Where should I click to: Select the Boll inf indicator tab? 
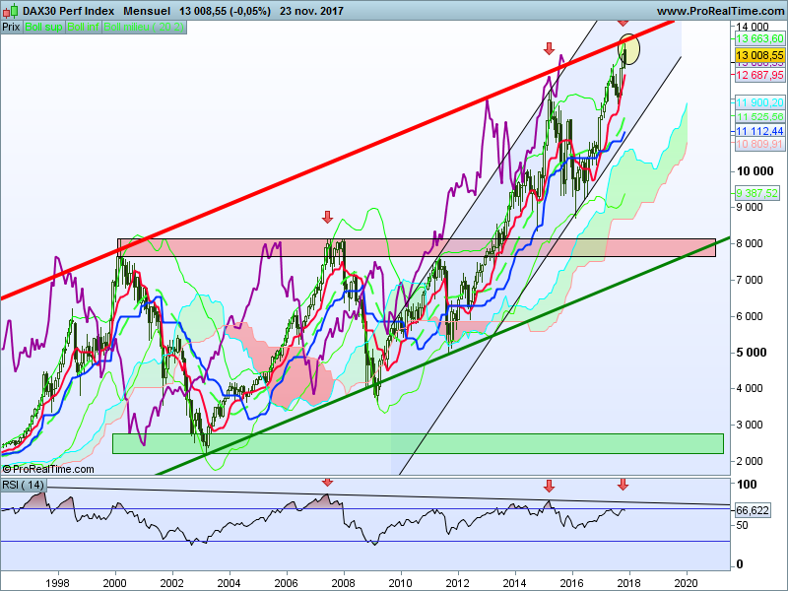pos(84,27)
